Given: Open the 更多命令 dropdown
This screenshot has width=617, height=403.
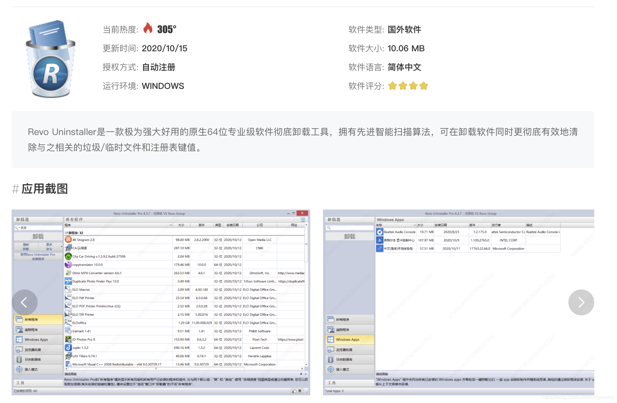Looking at the screenshot, I should [x=51, y=247].
